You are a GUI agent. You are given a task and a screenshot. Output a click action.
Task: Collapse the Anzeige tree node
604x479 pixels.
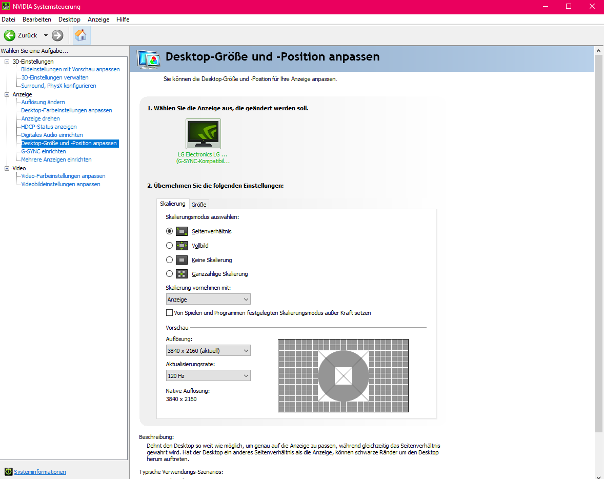pyautogui.click(x=7, y=94)
